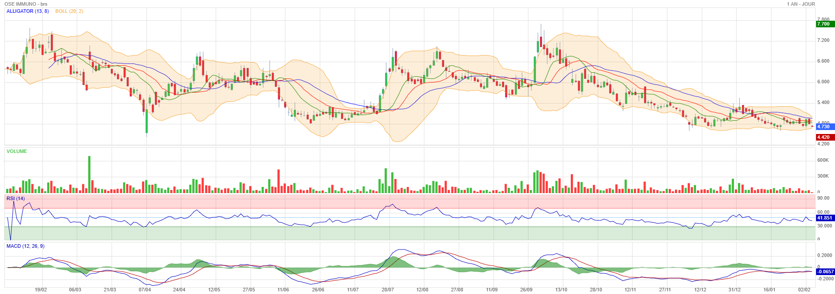This screenshot has width=835, height=294.
Task: Click the tallest red volume bar near 11/06
Action: point(279,181)
